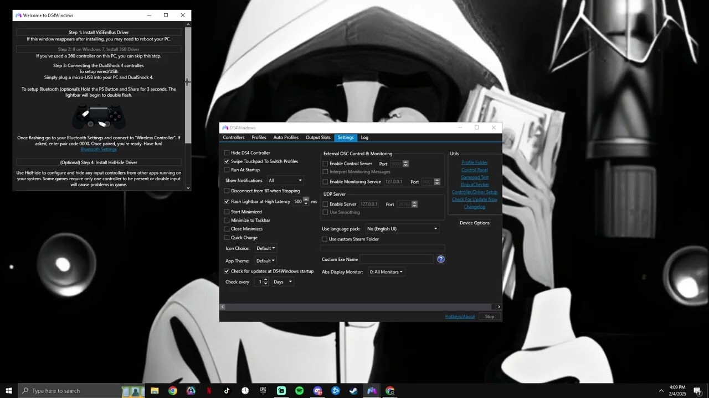
Task: Open the Clock app taskbar icon
Action: point(245,391)
